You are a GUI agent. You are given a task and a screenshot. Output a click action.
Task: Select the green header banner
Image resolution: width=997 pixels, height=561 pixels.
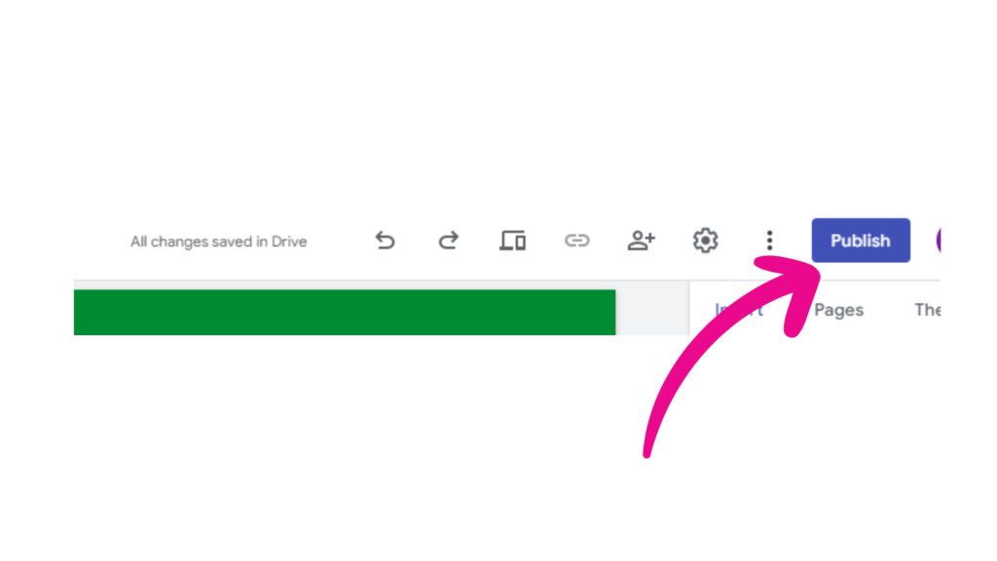tap(345, 313)
